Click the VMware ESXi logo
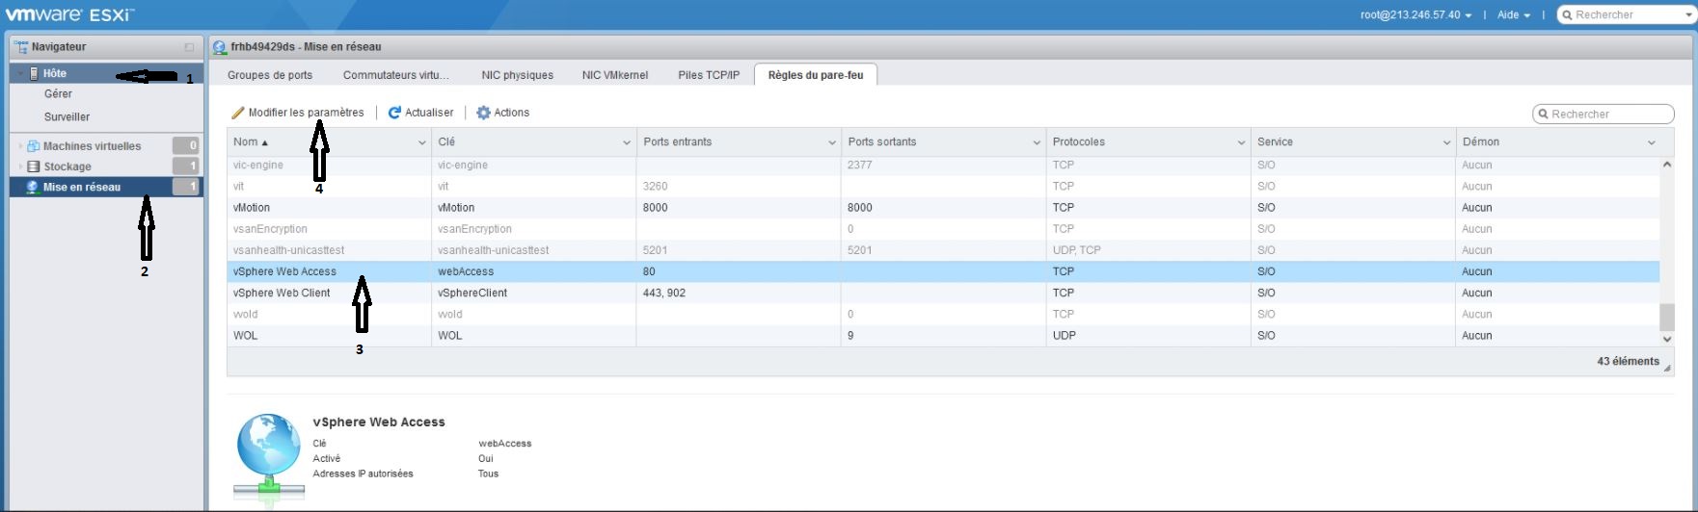The image size is (1698, 512). pyautogui.click(x=70, y=14)
